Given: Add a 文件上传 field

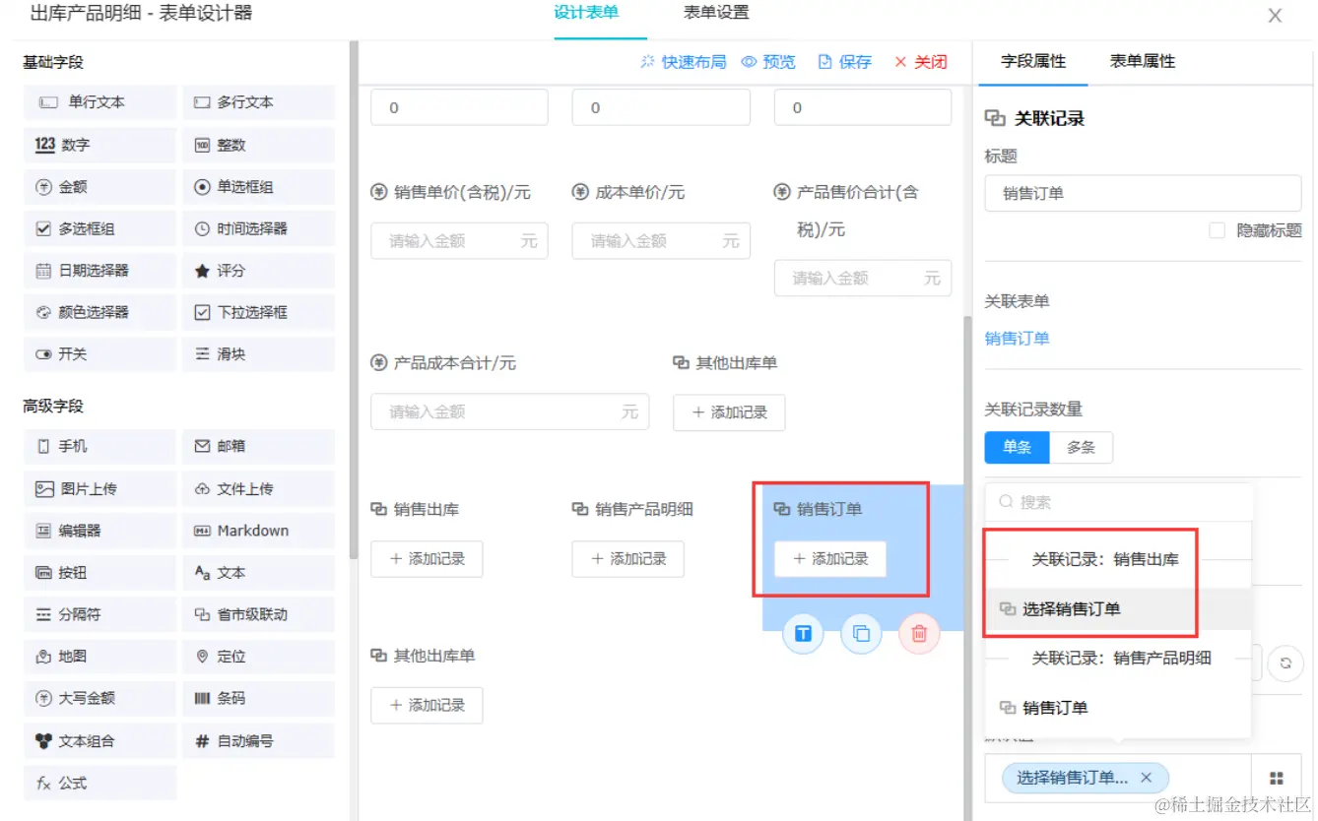Looking at the screenshot, I should click(x=259, y=489).
